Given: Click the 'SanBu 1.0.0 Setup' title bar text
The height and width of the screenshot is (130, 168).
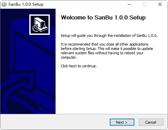Looking at the screenshot, I should (26, 4).
